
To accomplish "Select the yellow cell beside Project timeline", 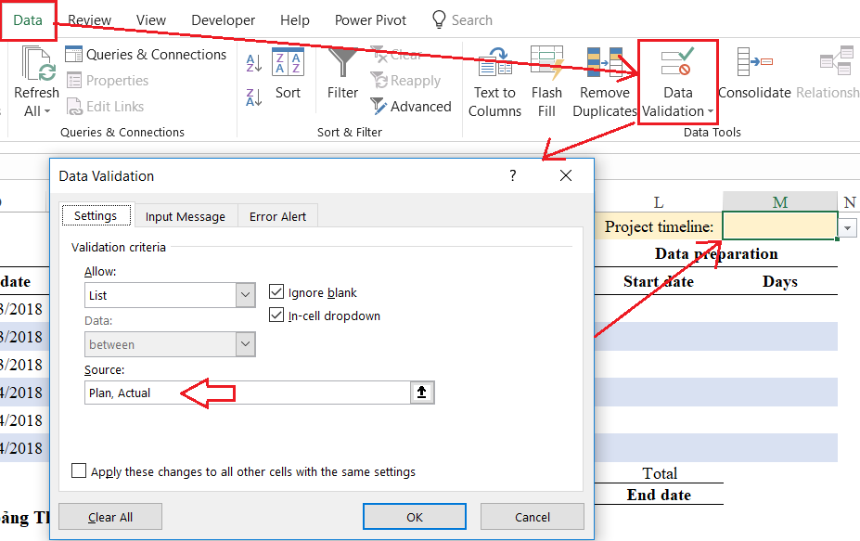I will pos(780,226).
